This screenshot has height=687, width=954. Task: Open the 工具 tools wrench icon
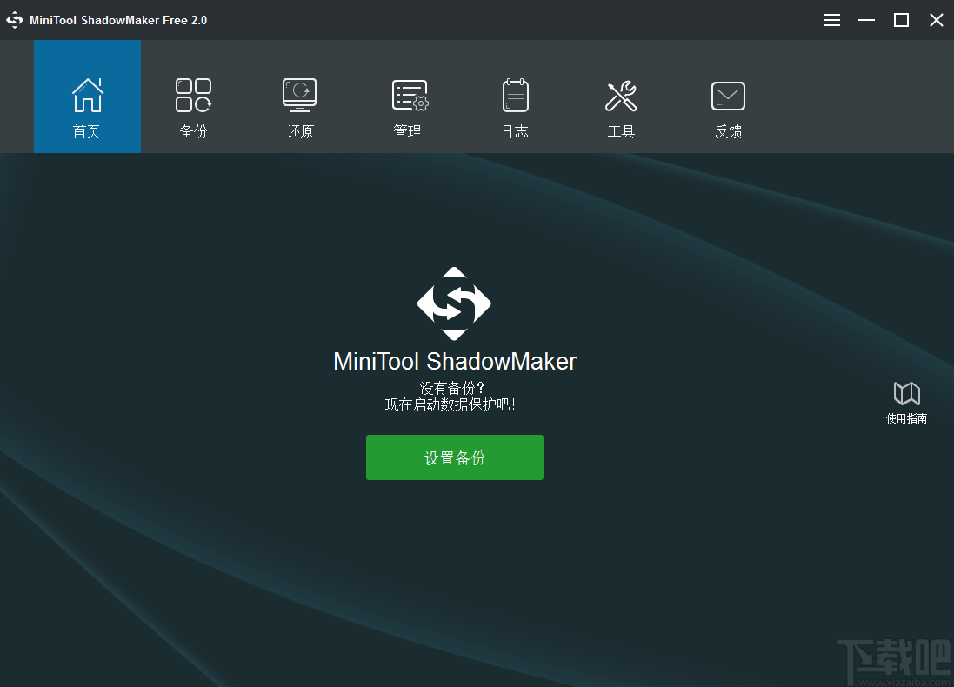pyautogui.click(x=621, y=94)
